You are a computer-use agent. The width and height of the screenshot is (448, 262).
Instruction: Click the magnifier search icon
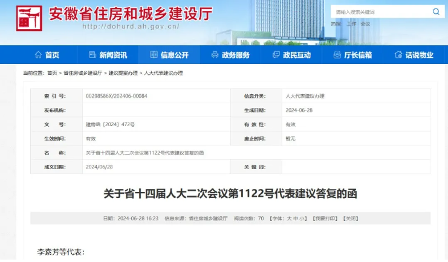click(435, 12)
